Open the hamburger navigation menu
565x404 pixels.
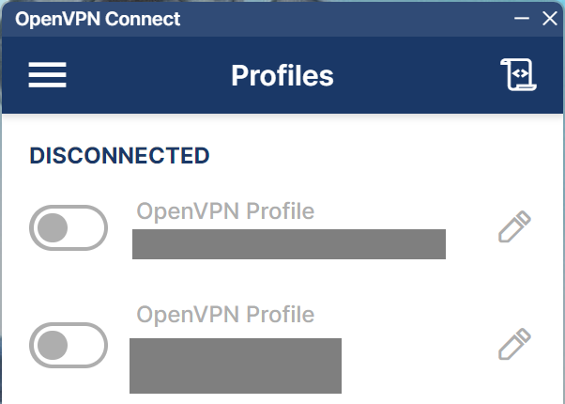[47, 75]
